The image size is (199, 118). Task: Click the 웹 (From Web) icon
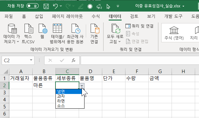tap(43, 29)
